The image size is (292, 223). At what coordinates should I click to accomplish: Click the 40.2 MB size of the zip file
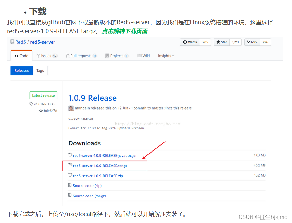260,175
